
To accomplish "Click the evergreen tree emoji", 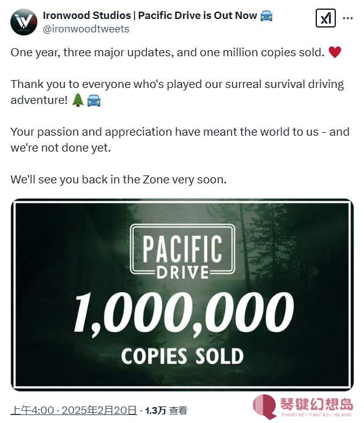I will (x=78, y=100).
